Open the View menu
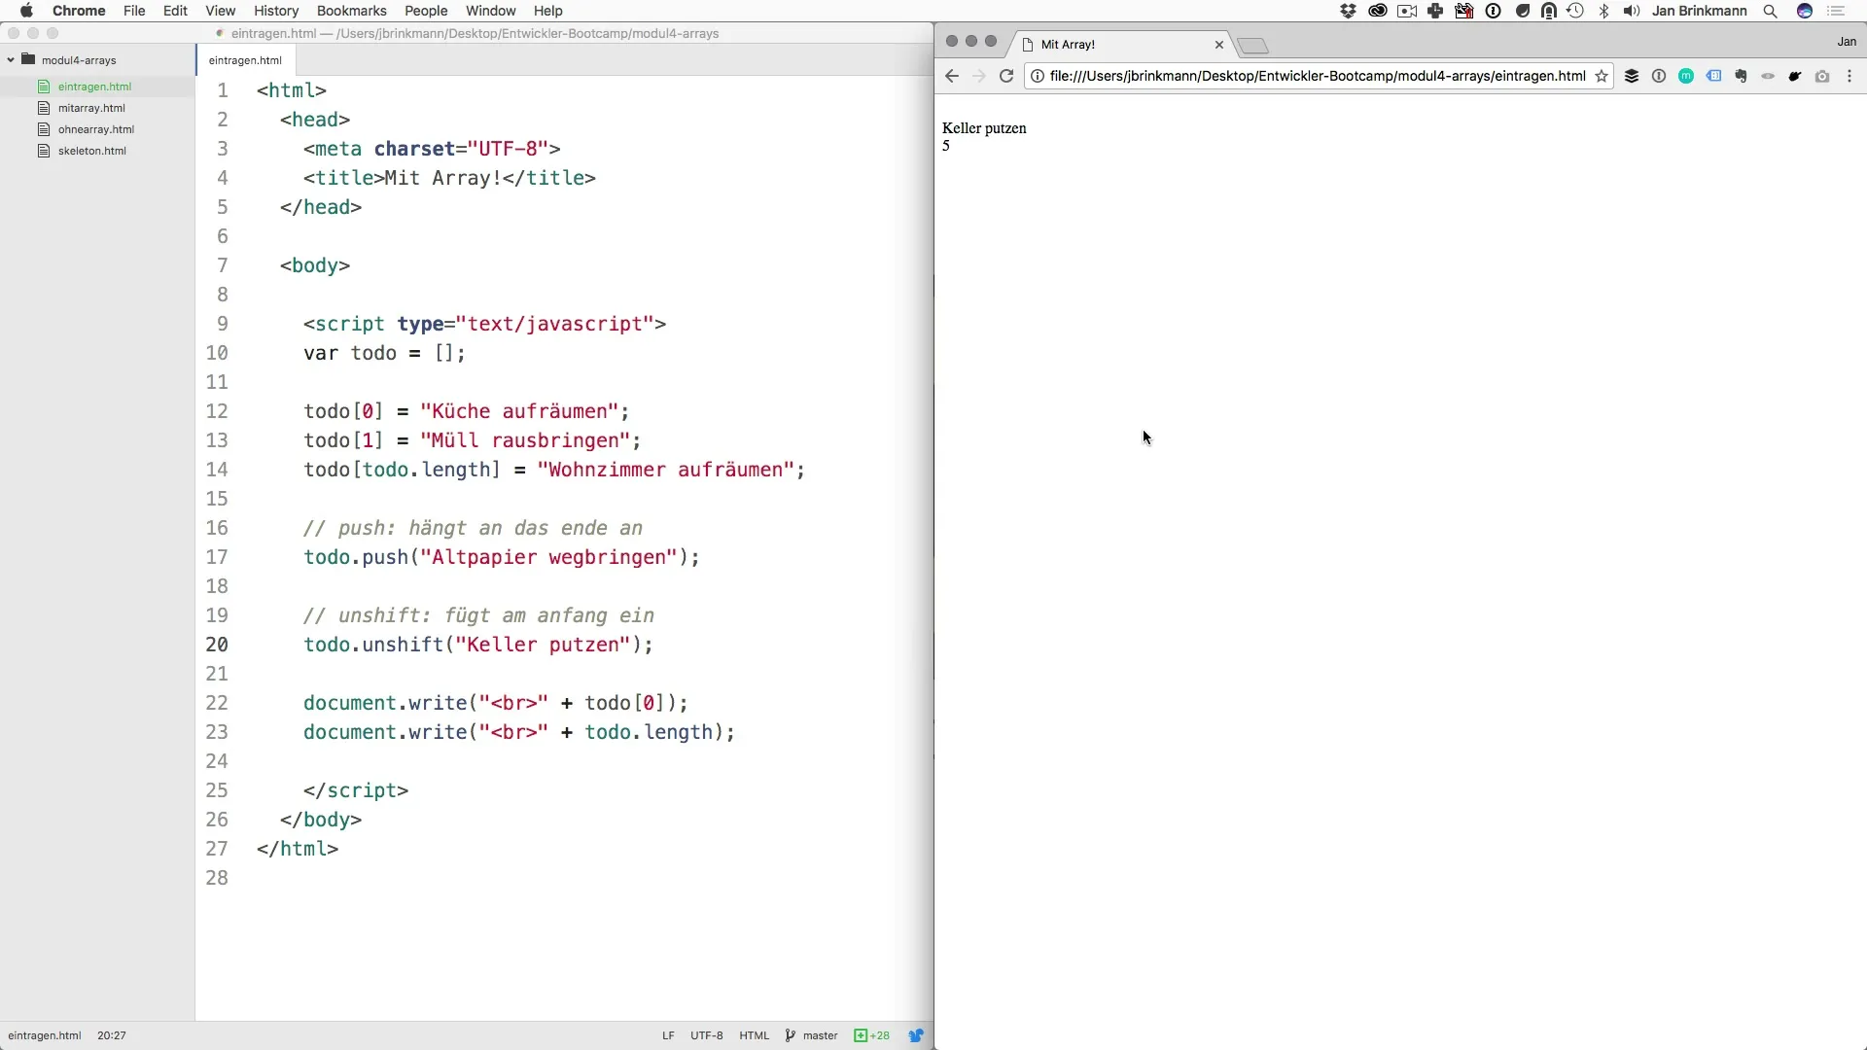This screenshot has height=1050, width=1867. [x=221, y=11]
